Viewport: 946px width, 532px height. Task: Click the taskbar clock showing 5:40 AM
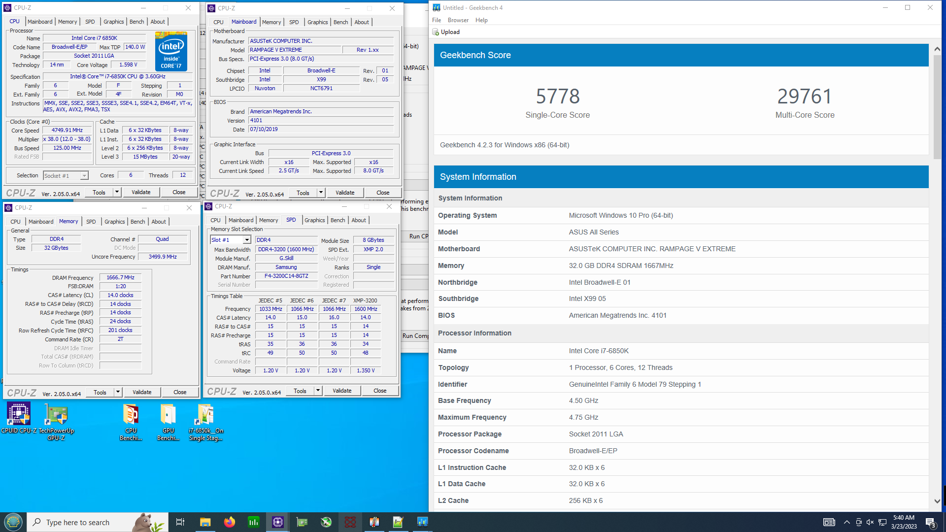point(904,522)
